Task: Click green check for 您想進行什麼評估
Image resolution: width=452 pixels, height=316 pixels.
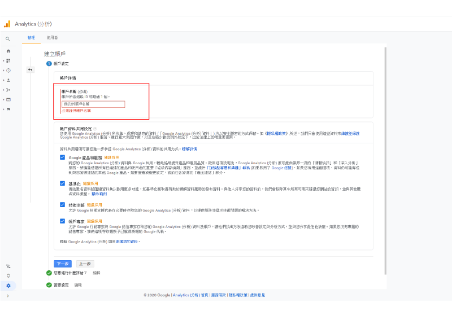Action: pos(49,273)
